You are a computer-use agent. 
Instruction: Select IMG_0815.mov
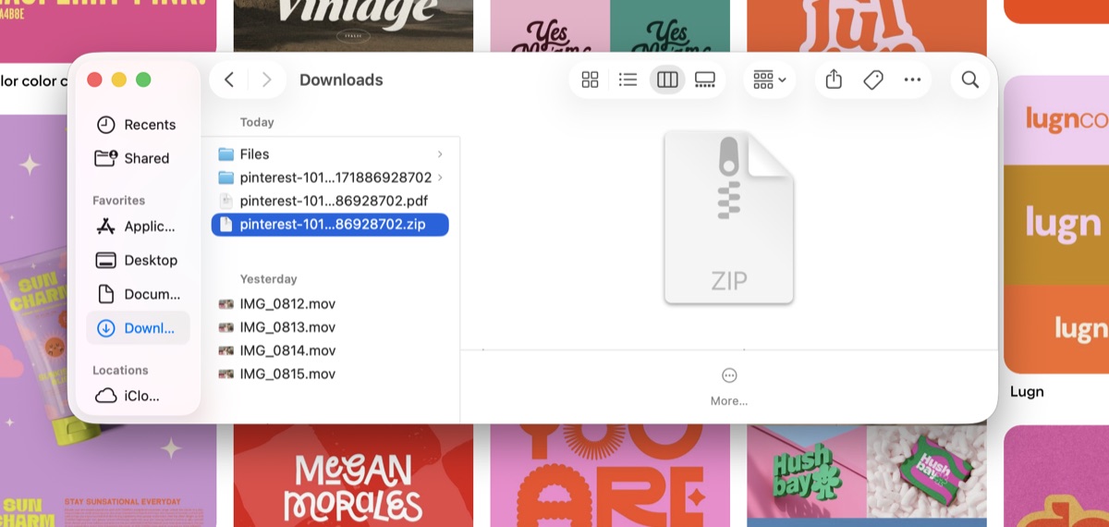coord(330,374)
